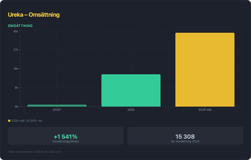Click the 0k y-axis label

tap(16, 107)
